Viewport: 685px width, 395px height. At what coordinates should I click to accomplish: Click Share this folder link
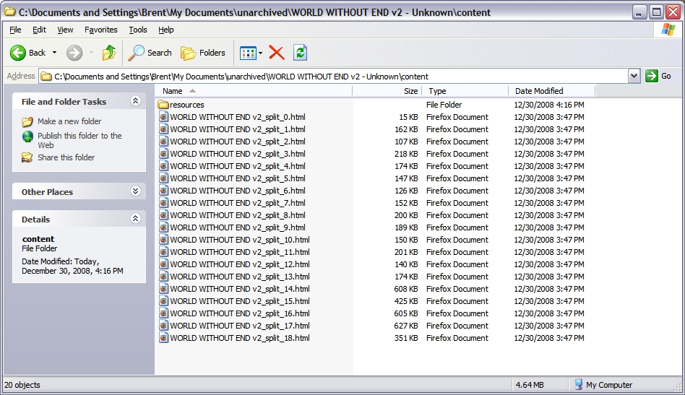[66, 157]
